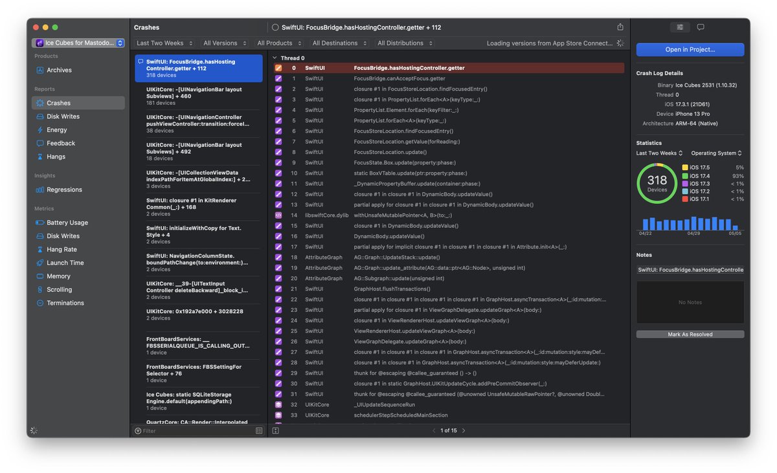Select frame 33 schedulerStepScheduledMainSection
The height and width of the screenshot is (473, 777).
point(449,415)
